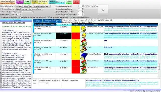Screen dimensions: 161x92
Task: Click red SCORE cell in row 43
Action: 76,36
